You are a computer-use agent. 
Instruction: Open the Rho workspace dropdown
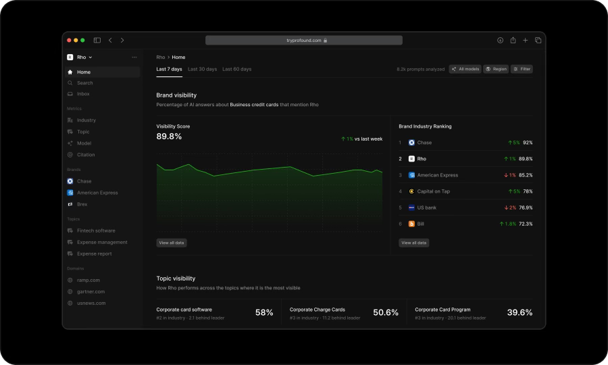[80, 57]
